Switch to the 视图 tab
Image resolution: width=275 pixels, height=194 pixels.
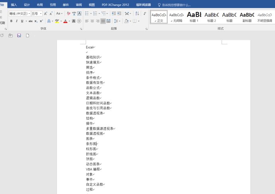tap(92, 5)
